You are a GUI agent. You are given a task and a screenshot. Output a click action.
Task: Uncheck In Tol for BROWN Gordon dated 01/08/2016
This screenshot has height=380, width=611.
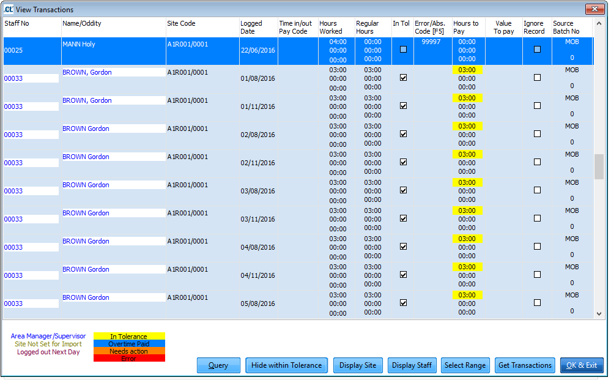click(402, 77)
